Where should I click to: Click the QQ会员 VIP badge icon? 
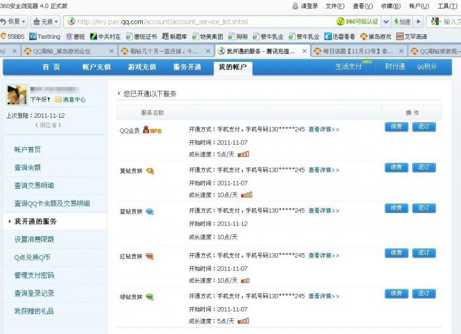[x=152, y=130]
